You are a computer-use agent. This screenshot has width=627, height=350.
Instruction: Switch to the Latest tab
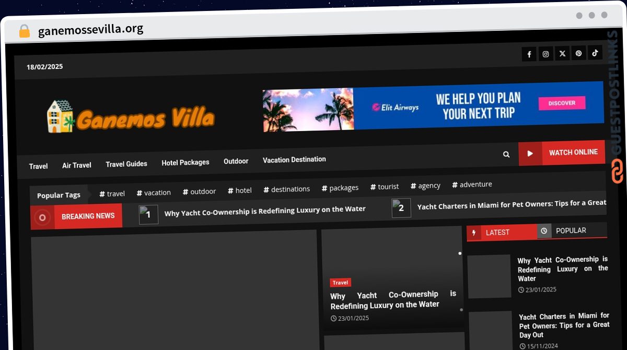[502, 232]
